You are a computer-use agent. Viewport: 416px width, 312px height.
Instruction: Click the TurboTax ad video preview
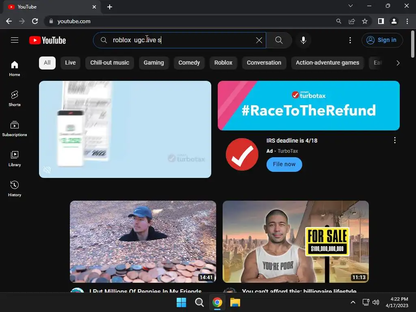(x=125, y=129)
